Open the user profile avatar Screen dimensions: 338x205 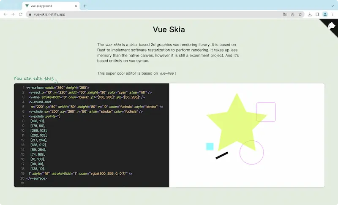(x=325, y=14)
